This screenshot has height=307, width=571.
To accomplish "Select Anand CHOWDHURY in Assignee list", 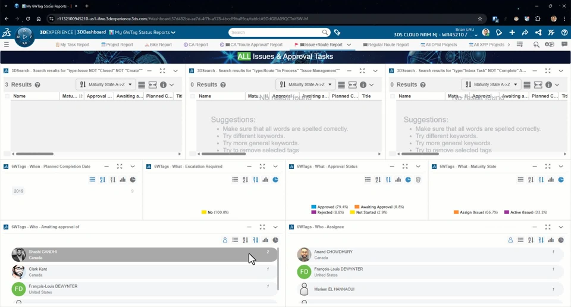I will coord(429,255).
